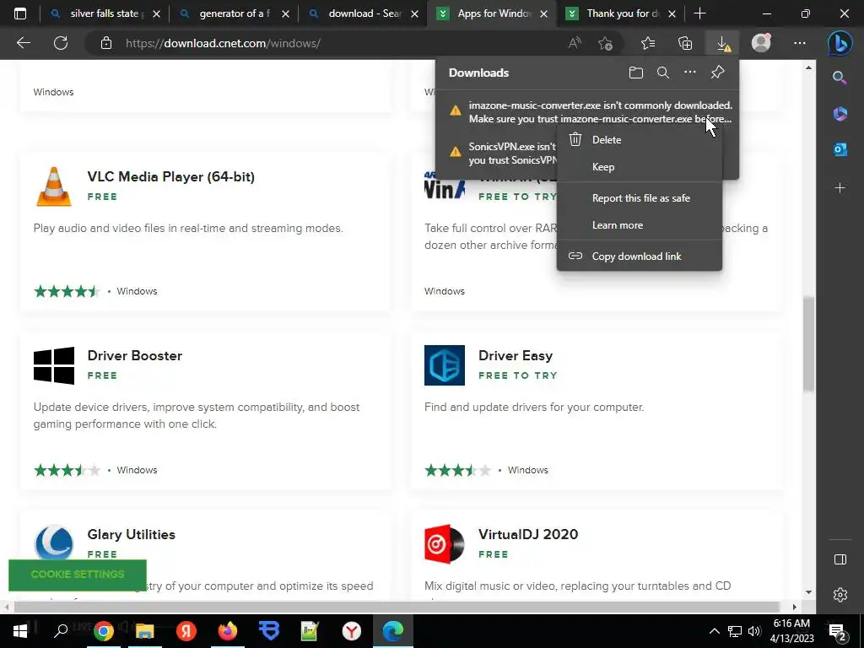Open Microsoft 365 sidebar icon

point(840,114)
